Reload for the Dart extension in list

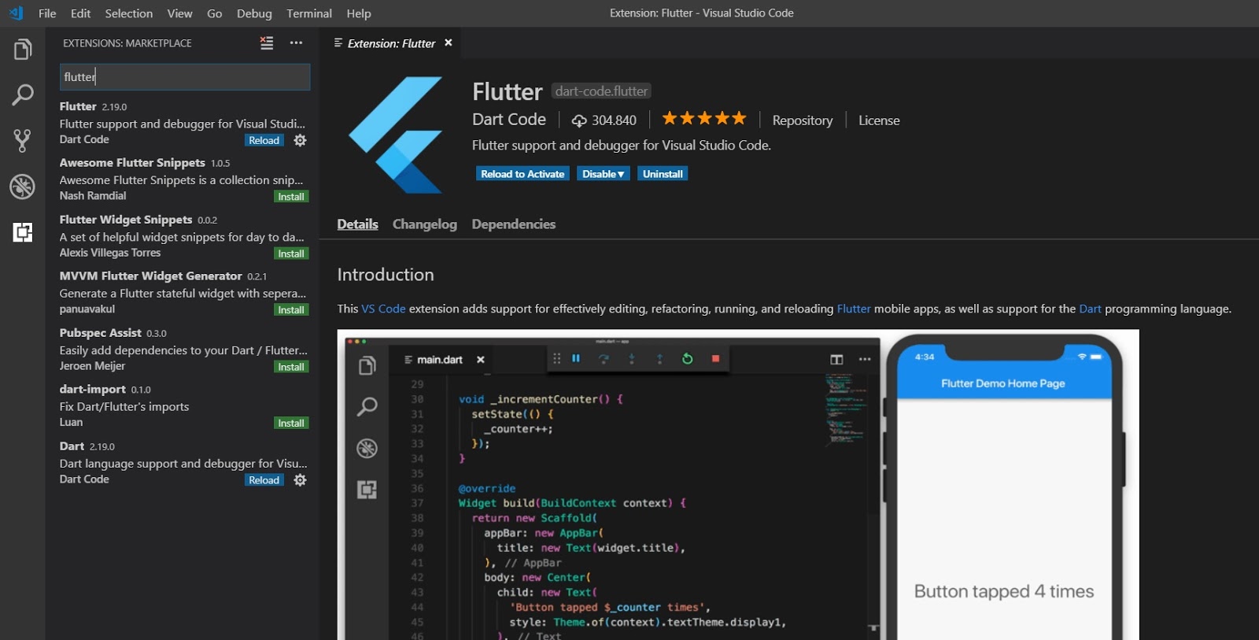[264, 480]
